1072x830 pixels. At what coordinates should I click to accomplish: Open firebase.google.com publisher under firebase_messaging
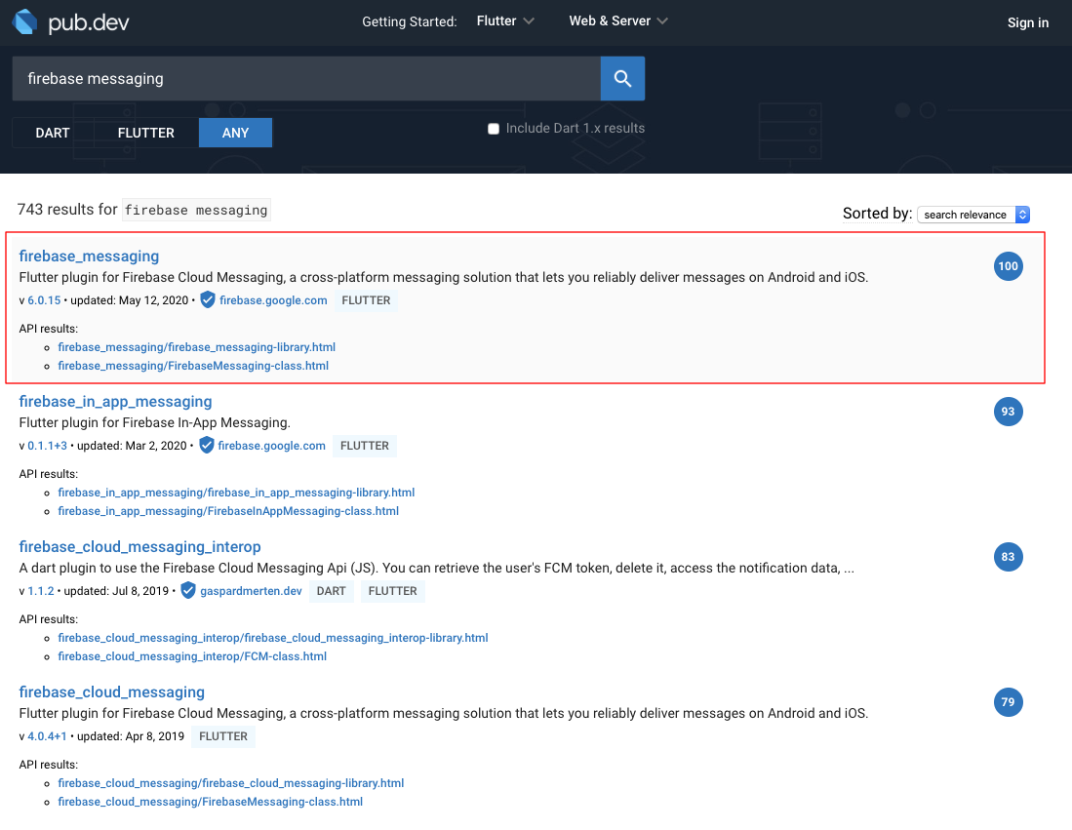pyautogui.click(x=273, y=300)
